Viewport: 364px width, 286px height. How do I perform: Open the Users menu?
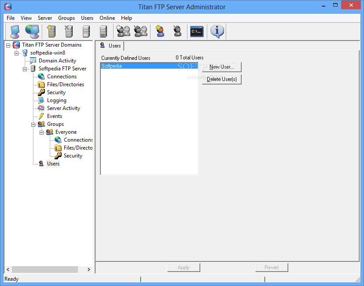pyautogui.click(x=87, y=18)
